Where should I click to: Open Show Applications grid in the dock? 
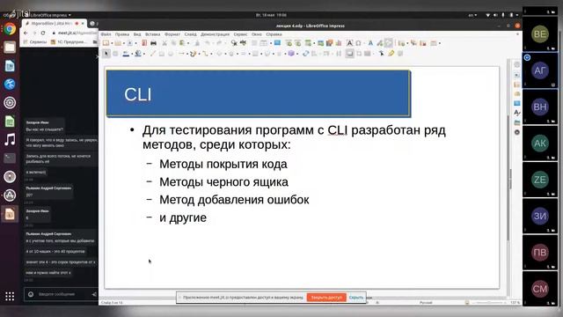(x=10, y=296)
